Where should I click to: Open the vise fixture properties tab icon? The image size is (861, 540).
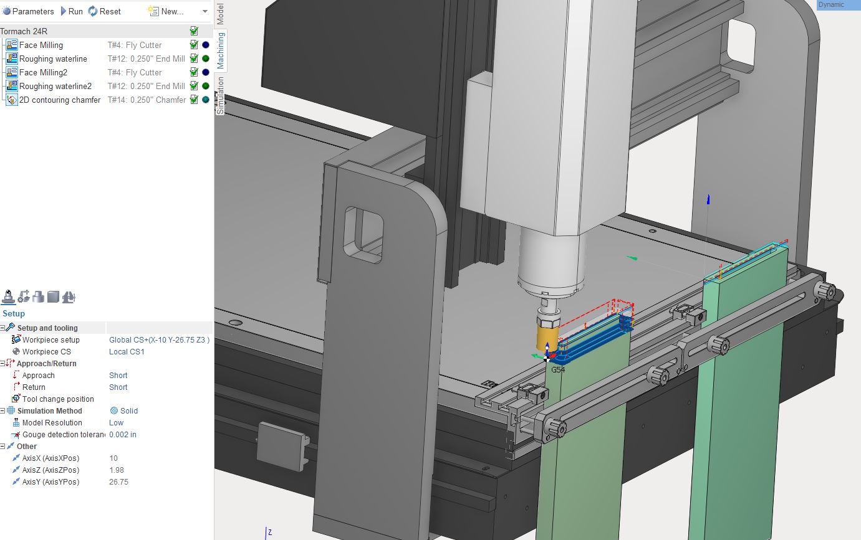(69, 296)
